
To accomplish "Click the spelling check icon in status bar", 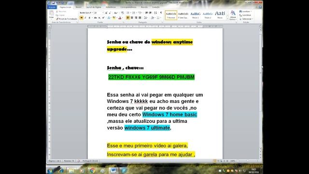I will pyautogui.click(x=78, y=161).
